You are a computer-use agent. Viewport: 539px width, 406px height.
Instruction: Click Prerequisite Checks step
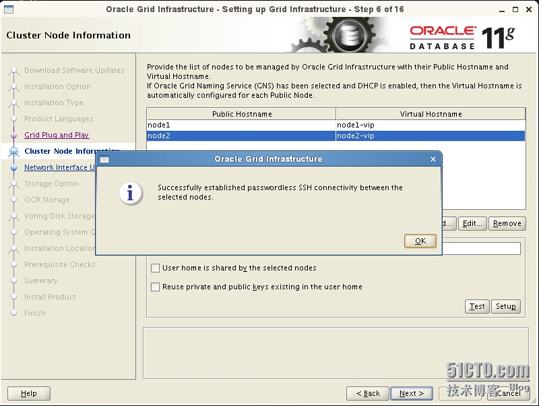[60, 264]
